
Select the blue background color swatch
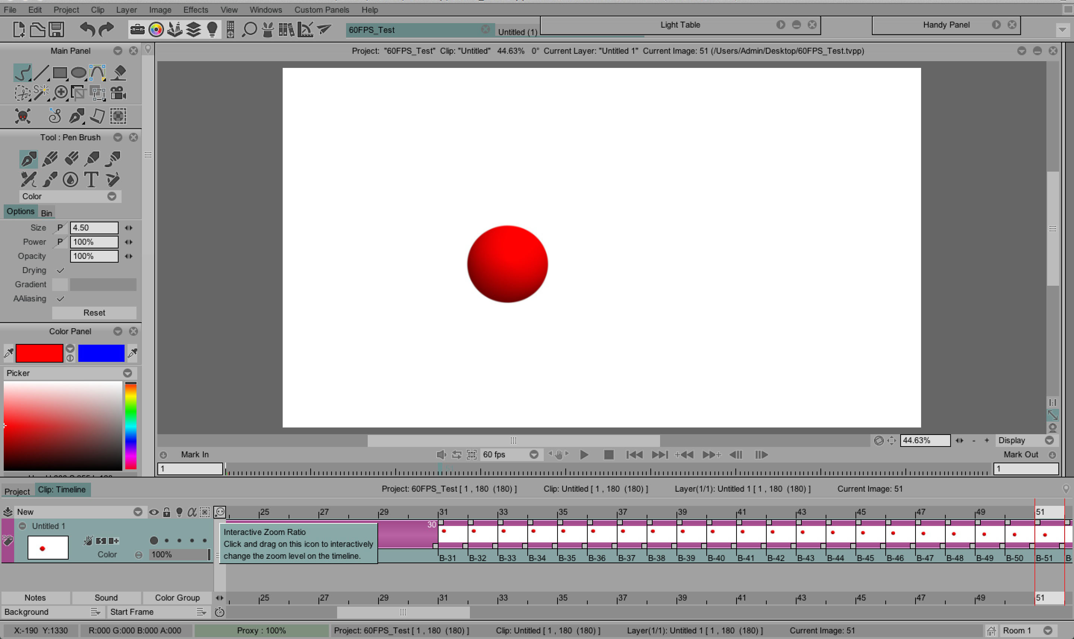[x=101, y=353]
